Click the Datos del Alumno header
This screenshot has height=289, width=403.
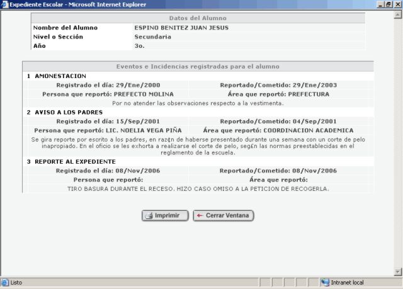[198, 18]
